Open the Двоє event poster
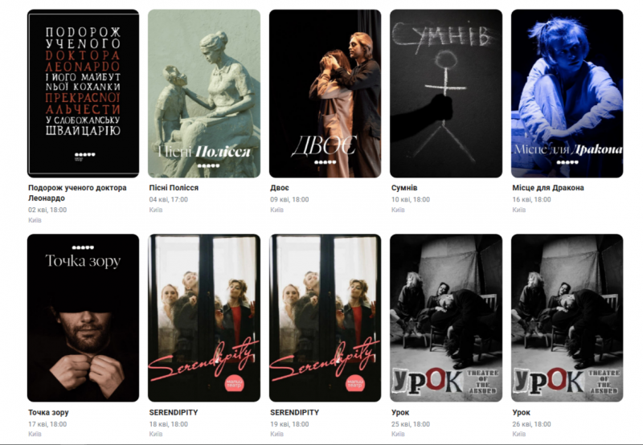This screenshot has height=445, width=643. pos(325,93)
